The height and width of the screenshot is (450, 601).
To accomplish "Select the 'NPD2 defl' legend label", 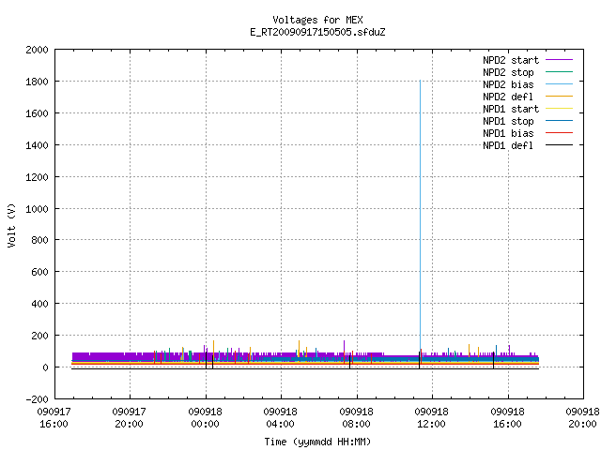I will [x=508, y=97].
